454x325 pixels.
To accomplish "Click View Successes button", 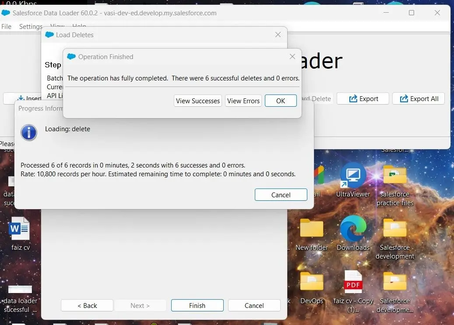I will (x=198, y=101).
